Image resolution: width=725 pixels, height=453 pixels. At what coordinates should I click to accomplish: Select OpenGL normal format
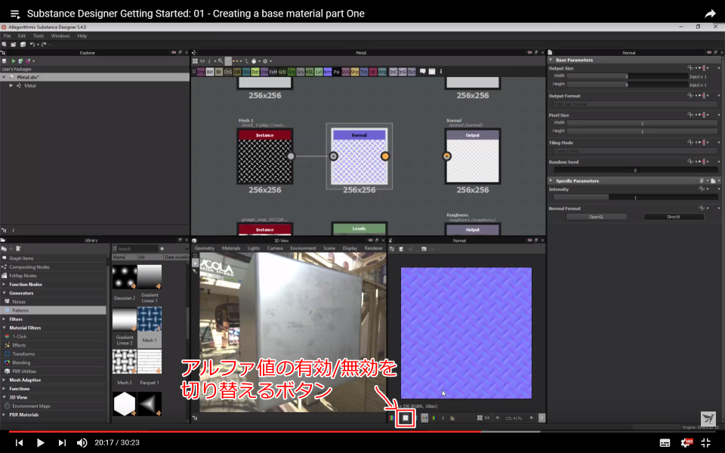coord(596,217)
